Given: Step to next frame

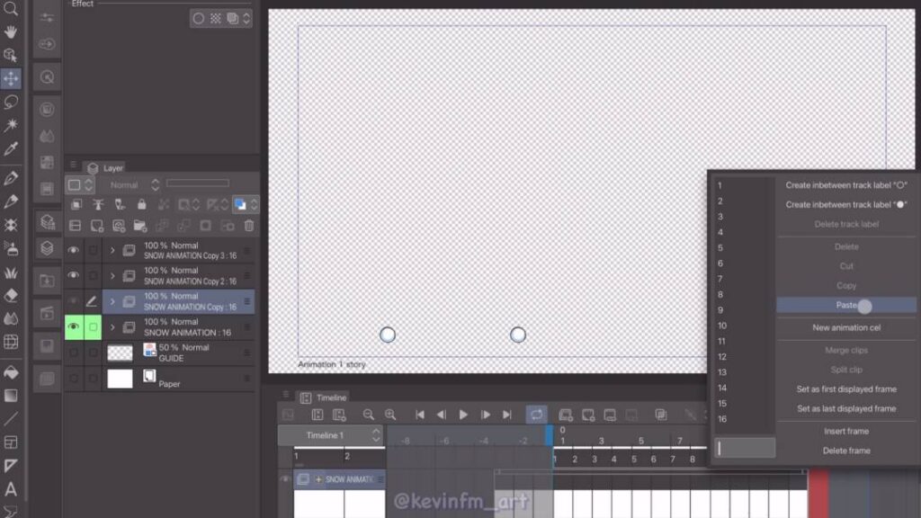Looking at the screenshot, I should click(485, 415).
